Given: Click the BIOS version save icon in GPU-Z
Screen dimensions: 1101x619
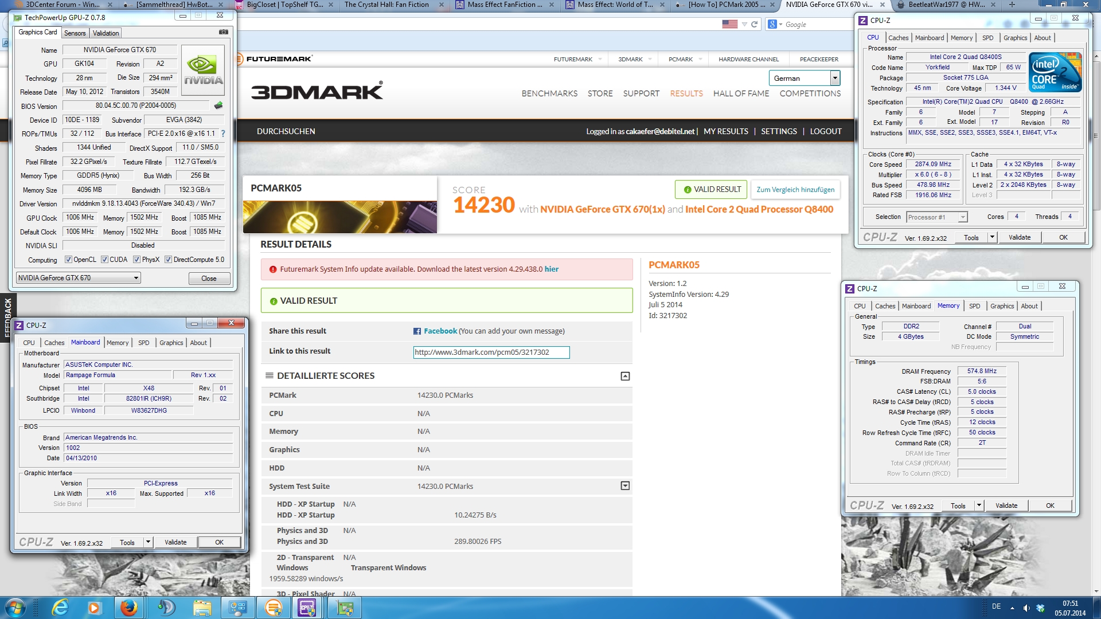Looking at the screenshot, I should pyautogui.click(x=218, y=105).
